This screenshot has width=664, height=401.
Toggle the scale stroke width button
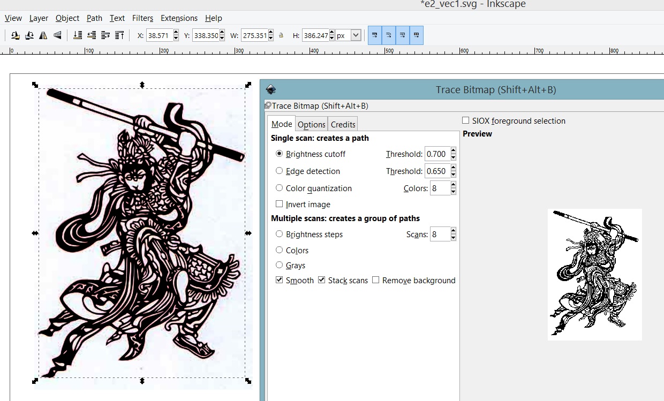[x=375, y=35]
